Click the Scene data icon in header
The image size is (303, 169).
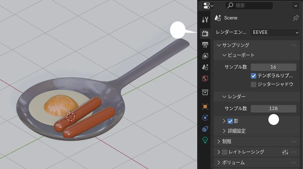(x=218, y=18)
